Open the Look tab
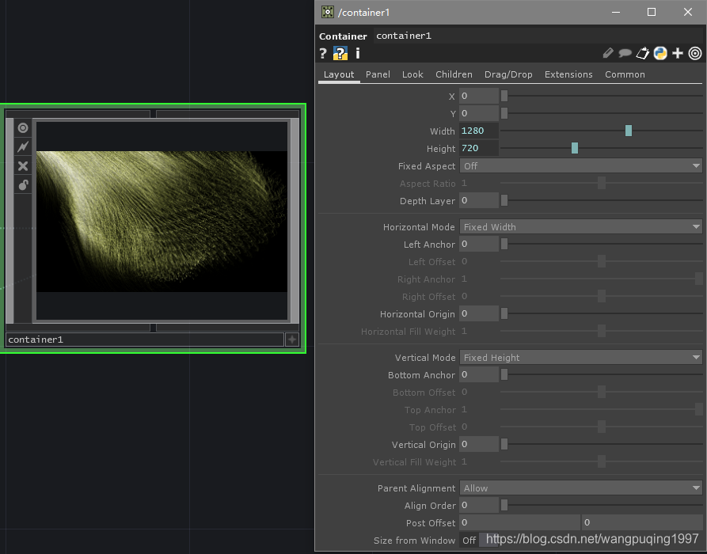Viewport: 707px width, 554px height. (x=412, y=74)
